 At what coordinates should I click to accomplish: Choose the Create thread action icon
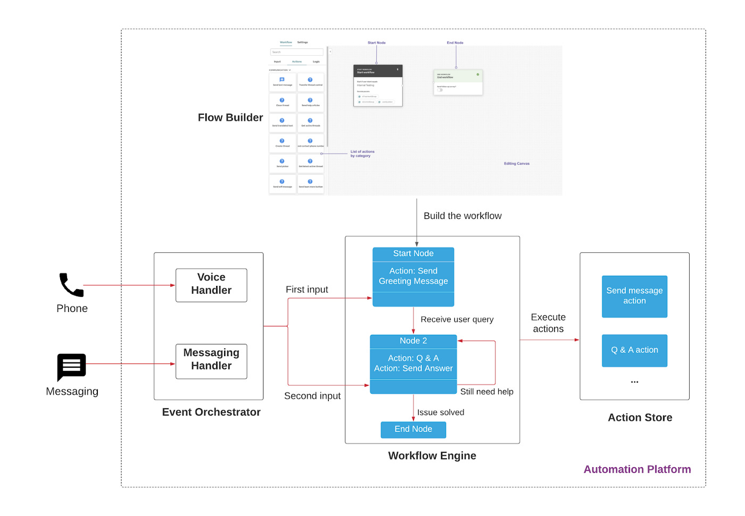(x=282, y=141)
